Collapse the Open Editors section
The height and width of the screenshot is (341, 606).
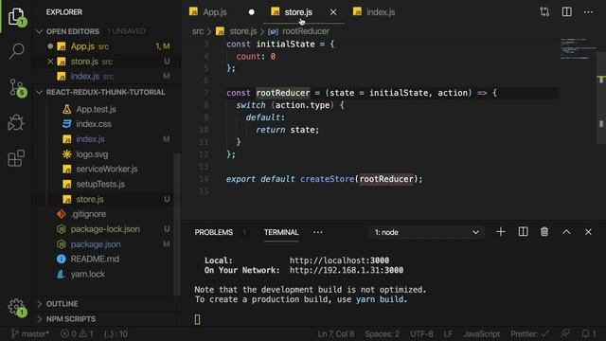(x=73, y=31)
